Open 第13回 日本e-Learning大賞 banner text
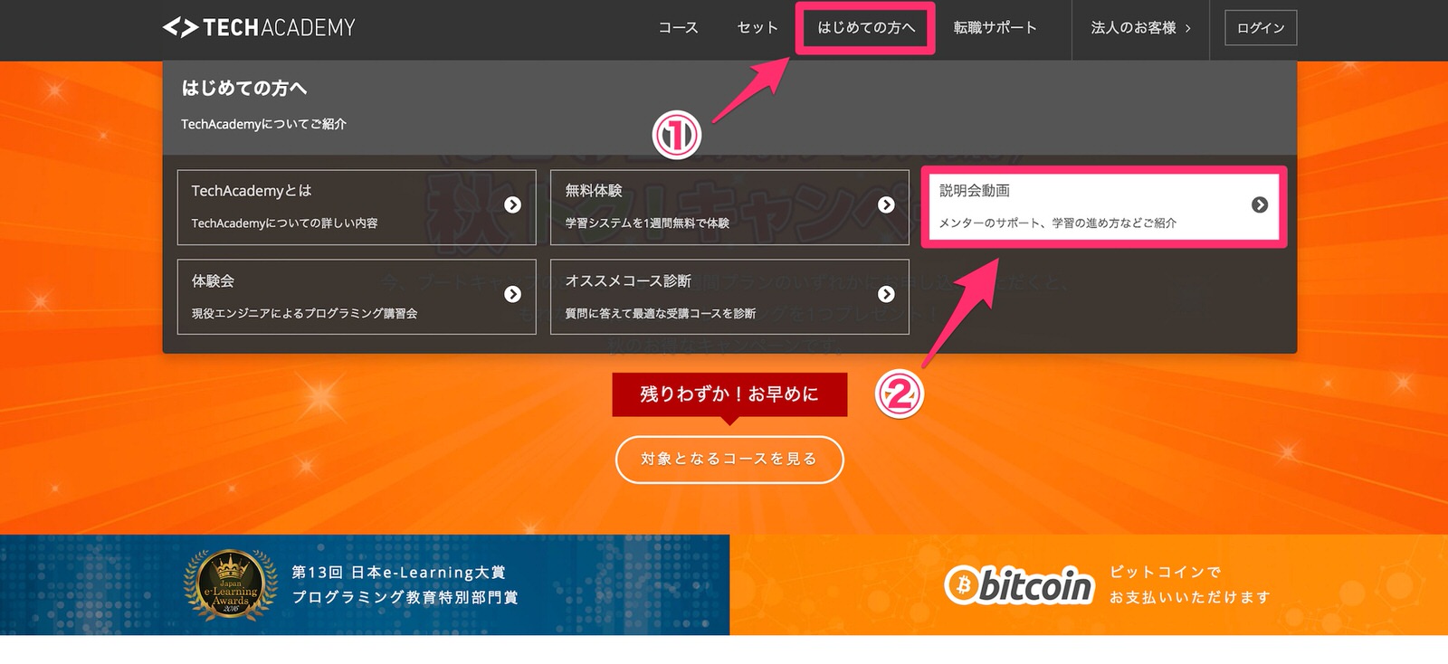Image resolution: width=1448 pixels, height=664 pixels. click(399, 573)
